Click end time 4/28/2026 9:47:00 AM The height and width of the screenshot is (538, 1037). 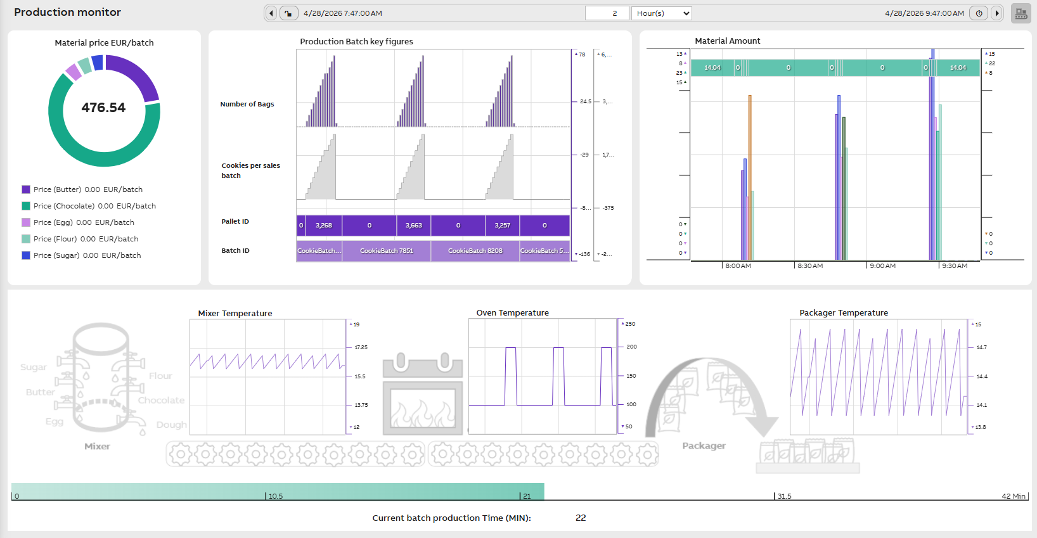coord(924,13)
